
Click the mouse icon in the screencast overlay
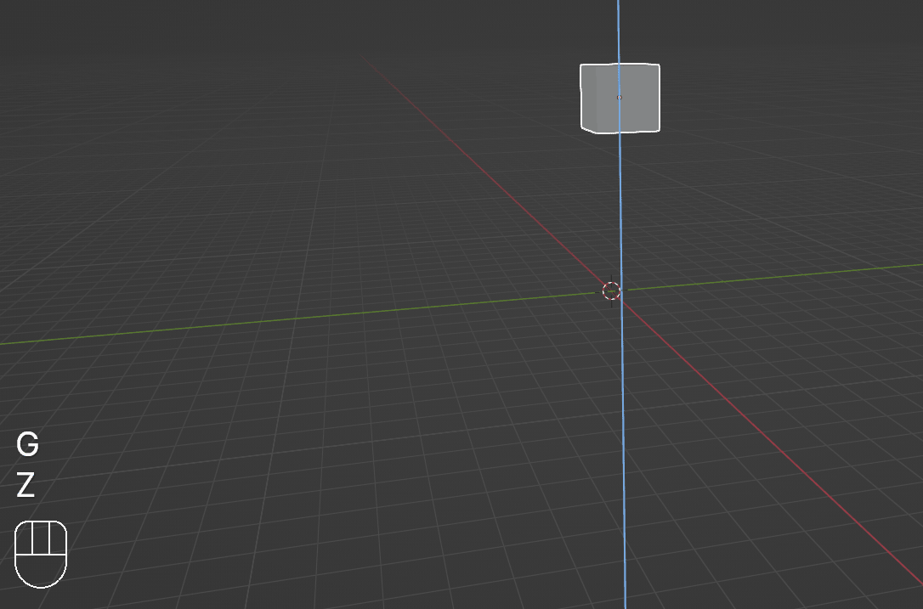(x=41, y=554)
